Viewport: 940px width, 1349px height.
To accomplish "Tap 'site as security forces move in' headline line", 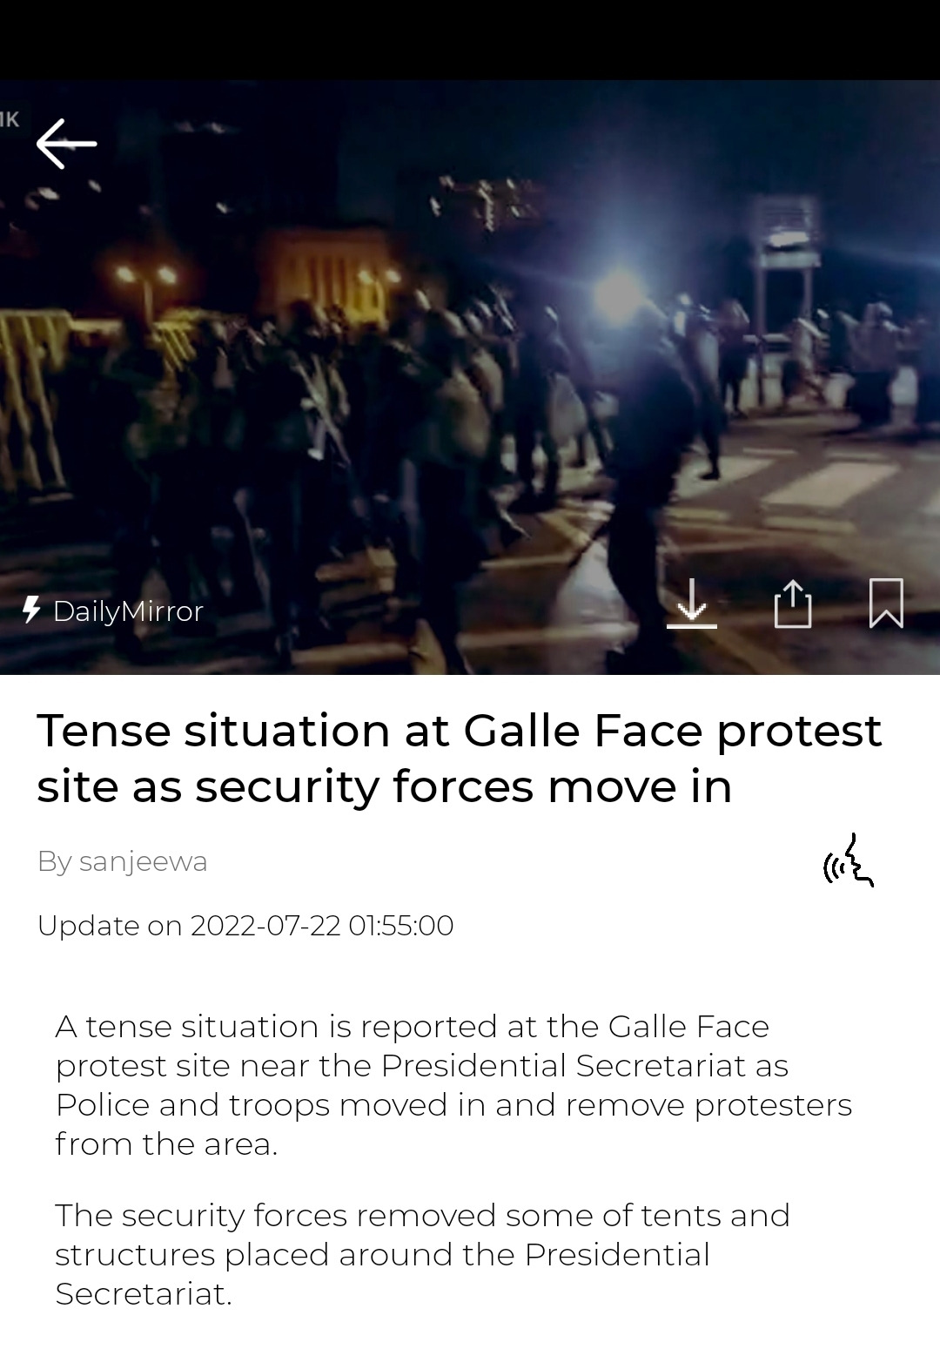I will [384, 786].
